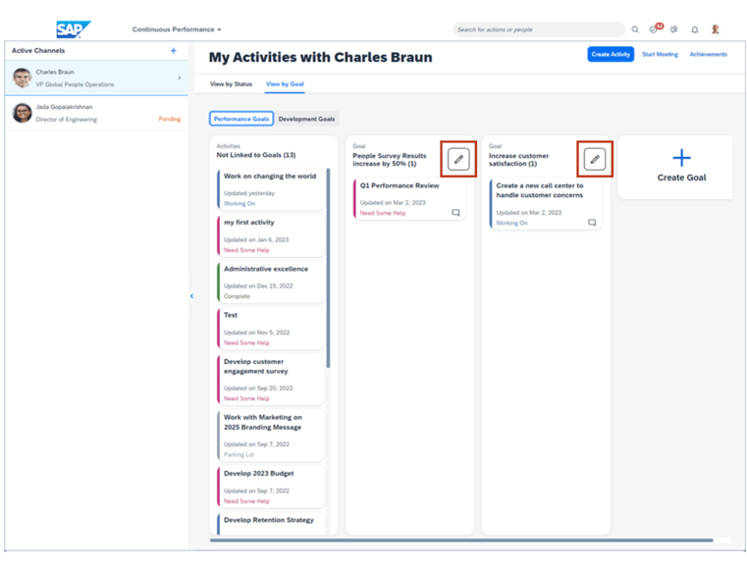Open the Continuous Performance dropdown
This screenshot has height=566, width=747.
click(177, 29)
